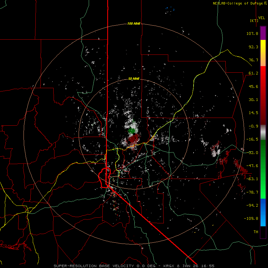Click the thick red polygon outline southwest of the radar
268x268 pixels.
pyautogui.click(x=105, y=178)
